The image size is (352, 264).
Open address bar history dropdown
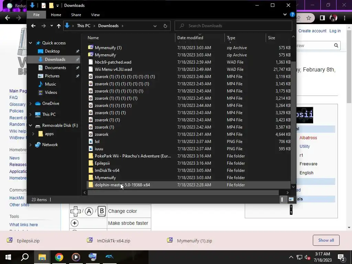pyautogui.click(x=155, y=26)
